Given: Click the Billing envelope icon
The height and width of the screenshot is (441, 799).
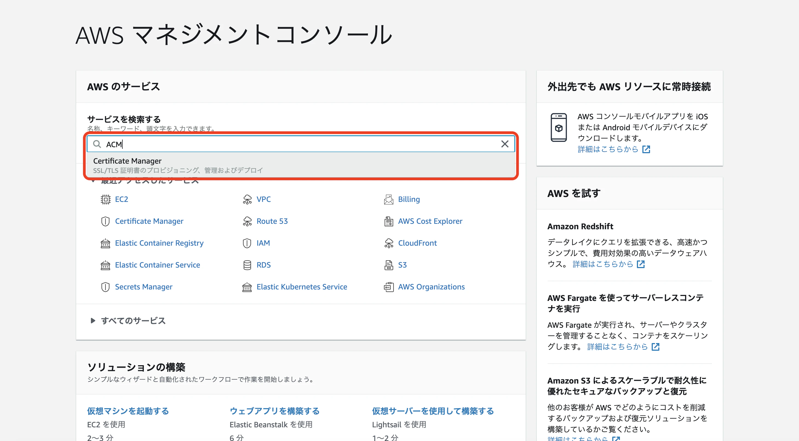Looking at the screenshot, I should (x=388, y=199).
